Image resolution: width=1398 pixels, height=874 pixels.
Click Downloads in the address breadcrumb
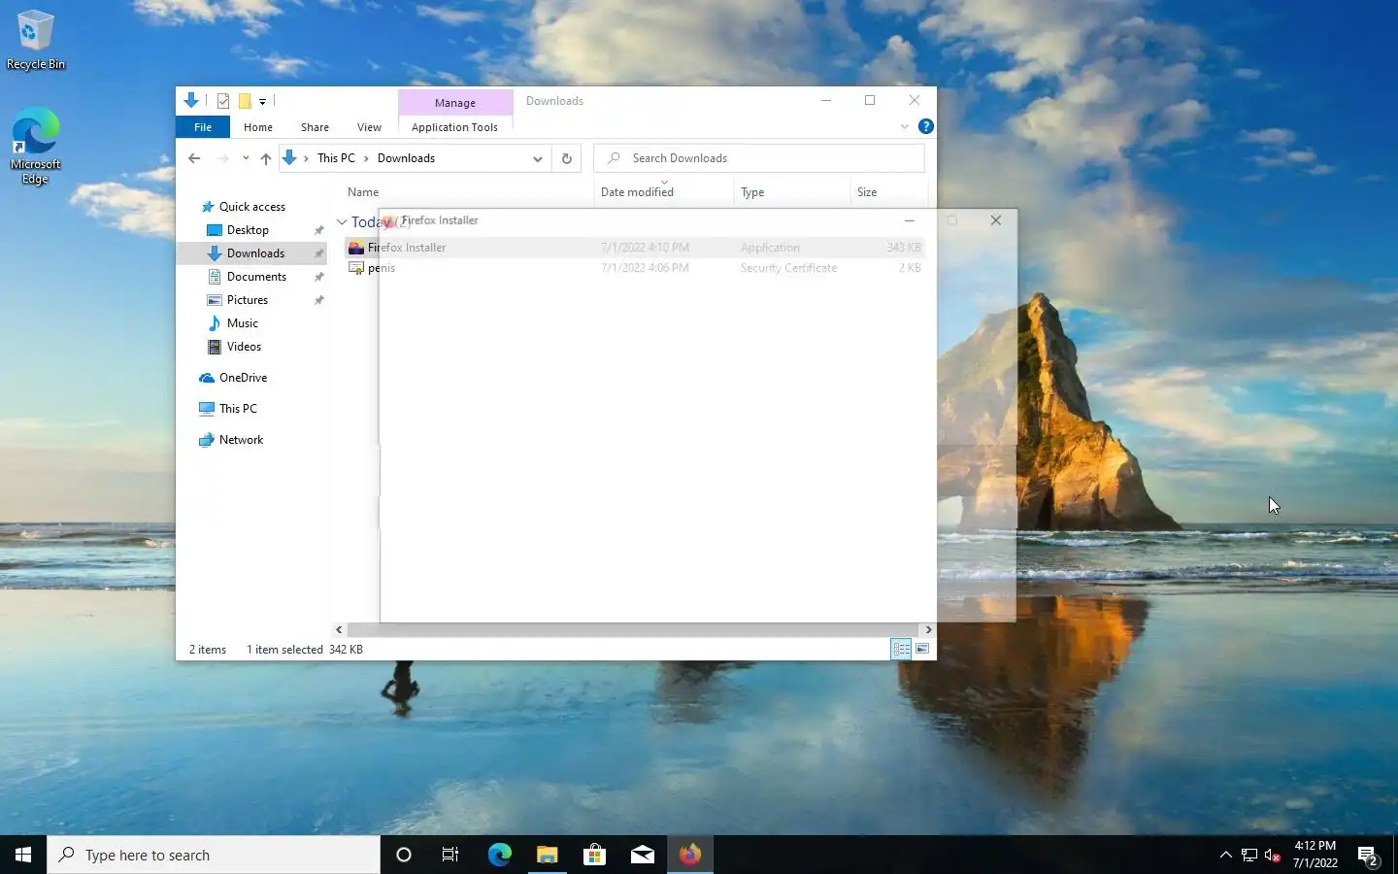pos(406,158)
